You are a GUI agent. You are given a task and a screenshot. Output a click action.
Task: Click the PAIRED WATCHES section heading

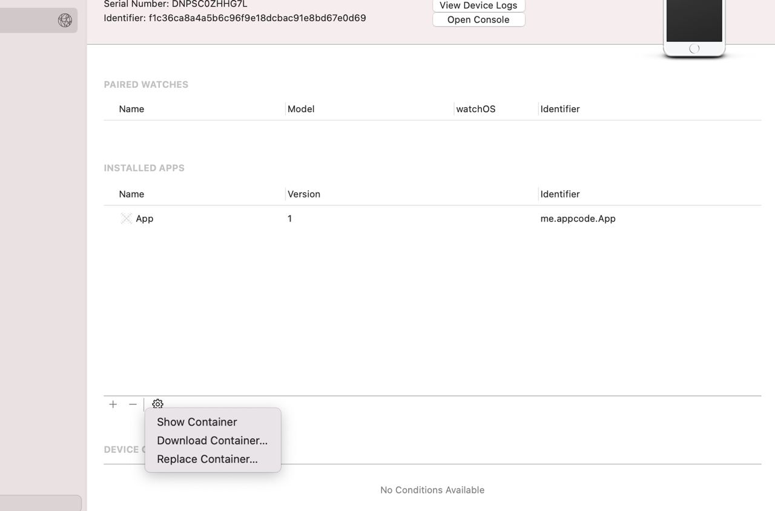(146, 85)
